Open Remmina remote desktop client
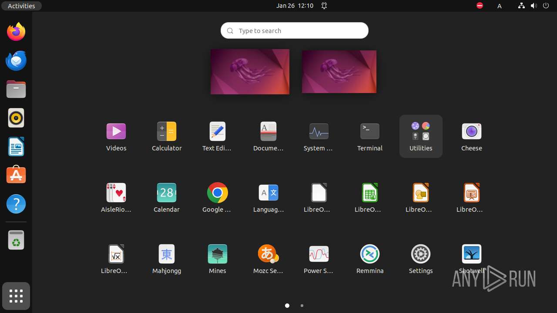Screen dimensions: 557x313 (x=370, y=259)
